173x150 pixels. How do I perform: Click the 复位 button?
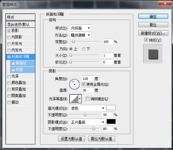point(153,25)
